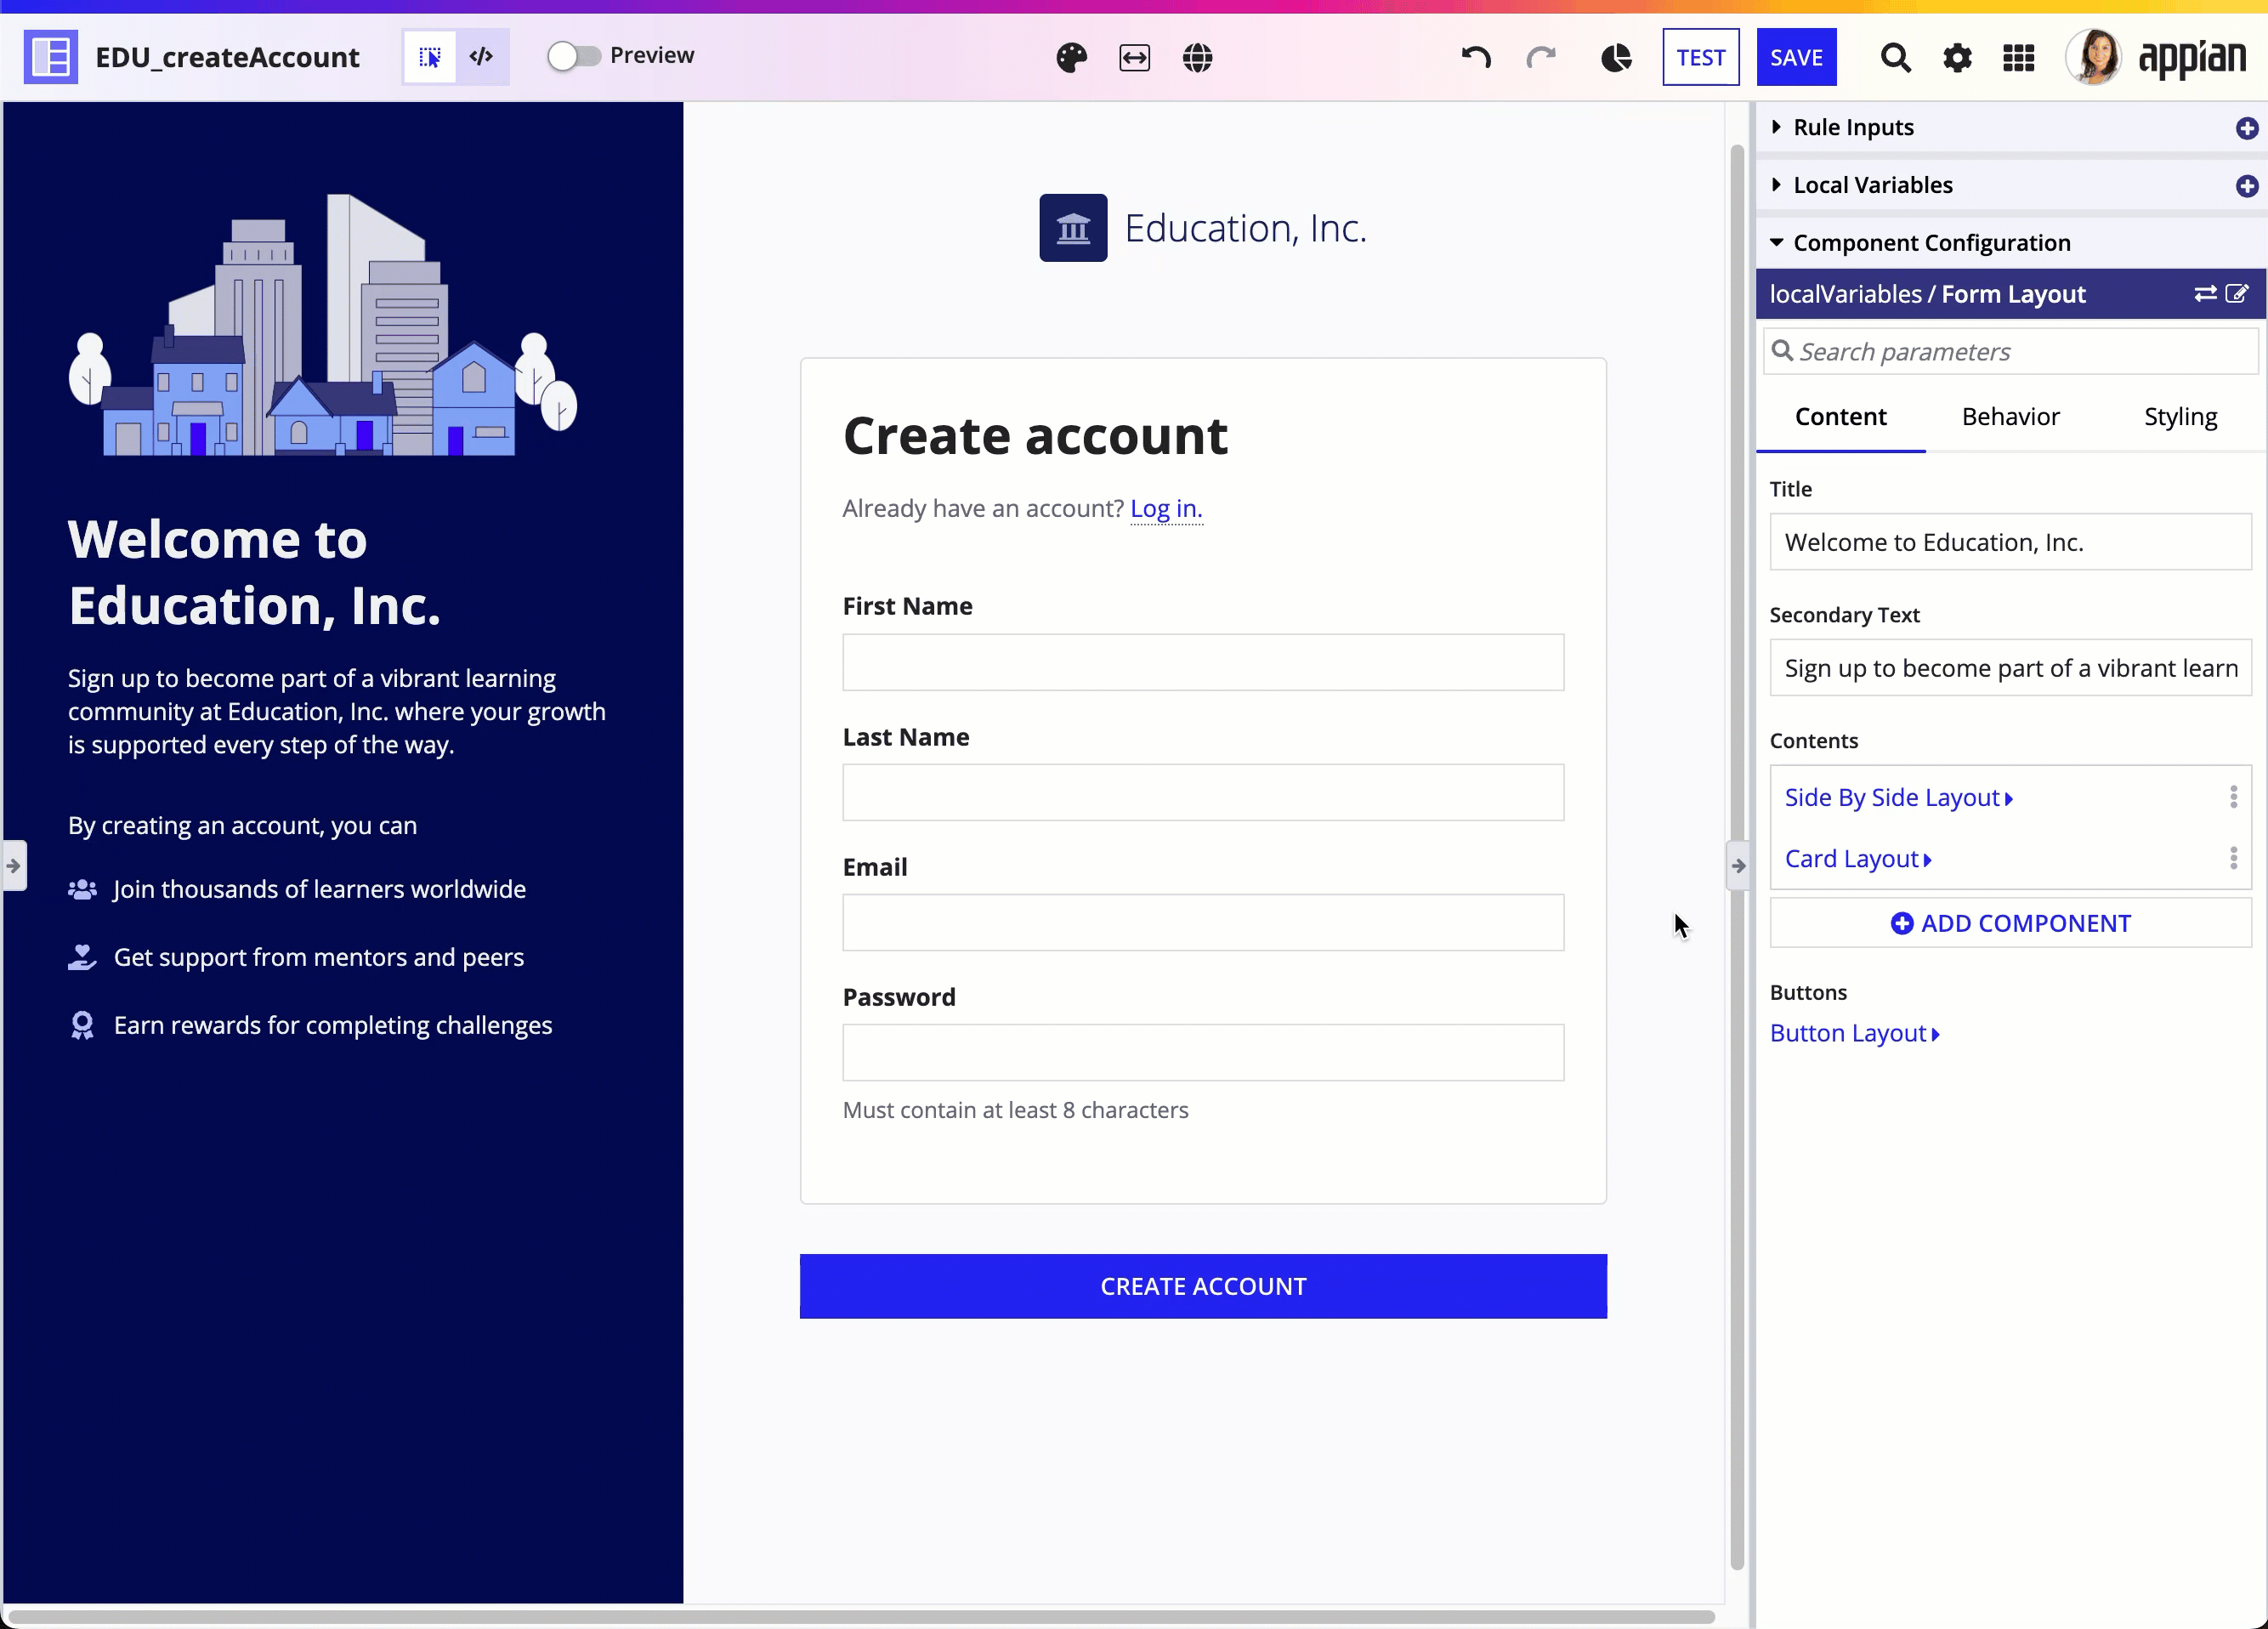Viewport: 2268px width, 1629px height.
Task: Click the width fit arrows icon
Action: tap(1134, 58)
